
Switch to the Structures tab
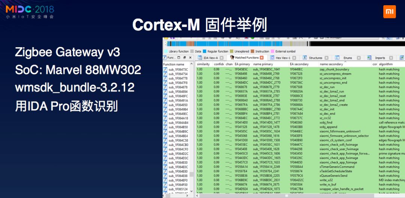[x=315, y=58]
